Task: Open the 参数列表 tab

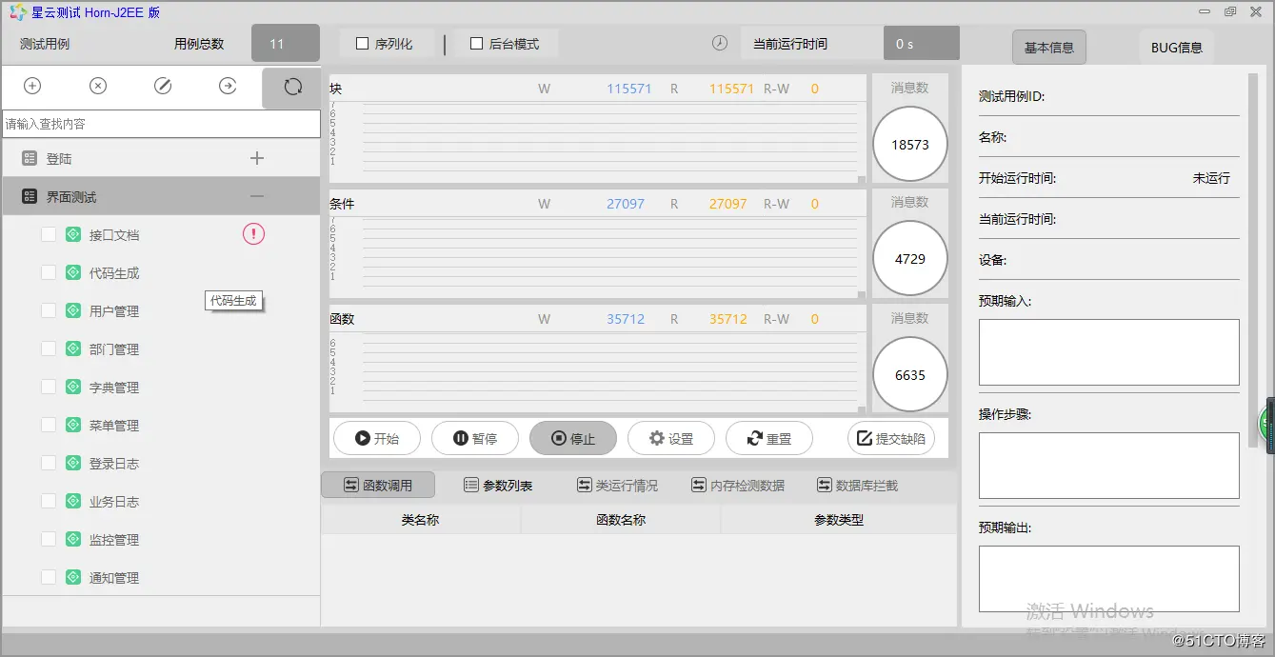Action: point(498,485)
